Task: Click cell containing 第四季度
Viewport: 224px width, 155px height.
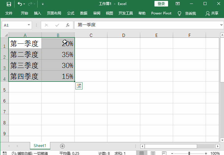Action: [25, 76]
